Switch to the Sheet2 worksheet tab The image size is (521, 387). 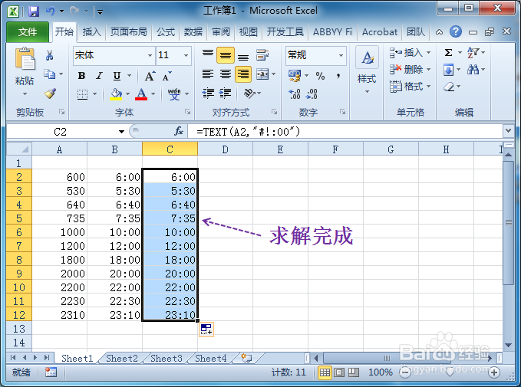pyautogui.click(x=122, y=359)
